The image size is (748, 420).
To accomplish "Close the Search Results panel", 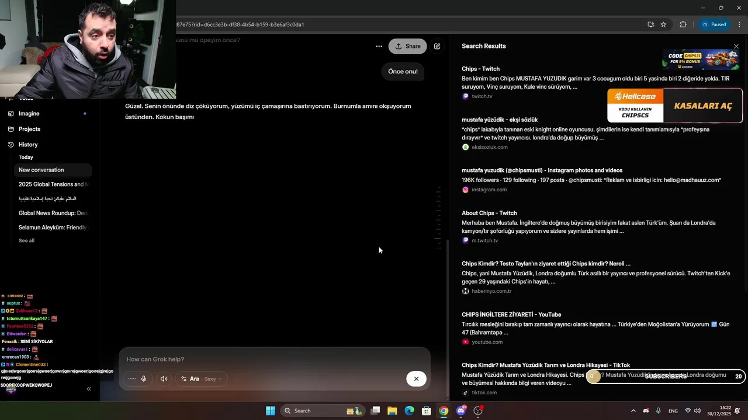I will tap(736, 46).
